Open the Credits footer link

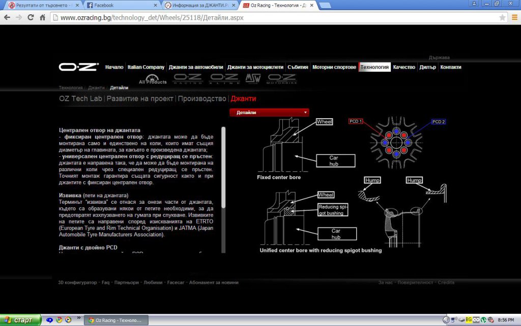pyautogui.click(x=446, y=282)
